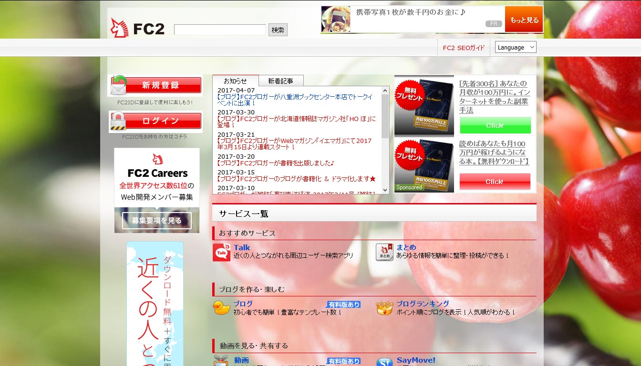Viewport: 641px width, 366px height.
Task: Open the 2017-03-21 イエマガ news item
Action: click(x=294, y=144)
